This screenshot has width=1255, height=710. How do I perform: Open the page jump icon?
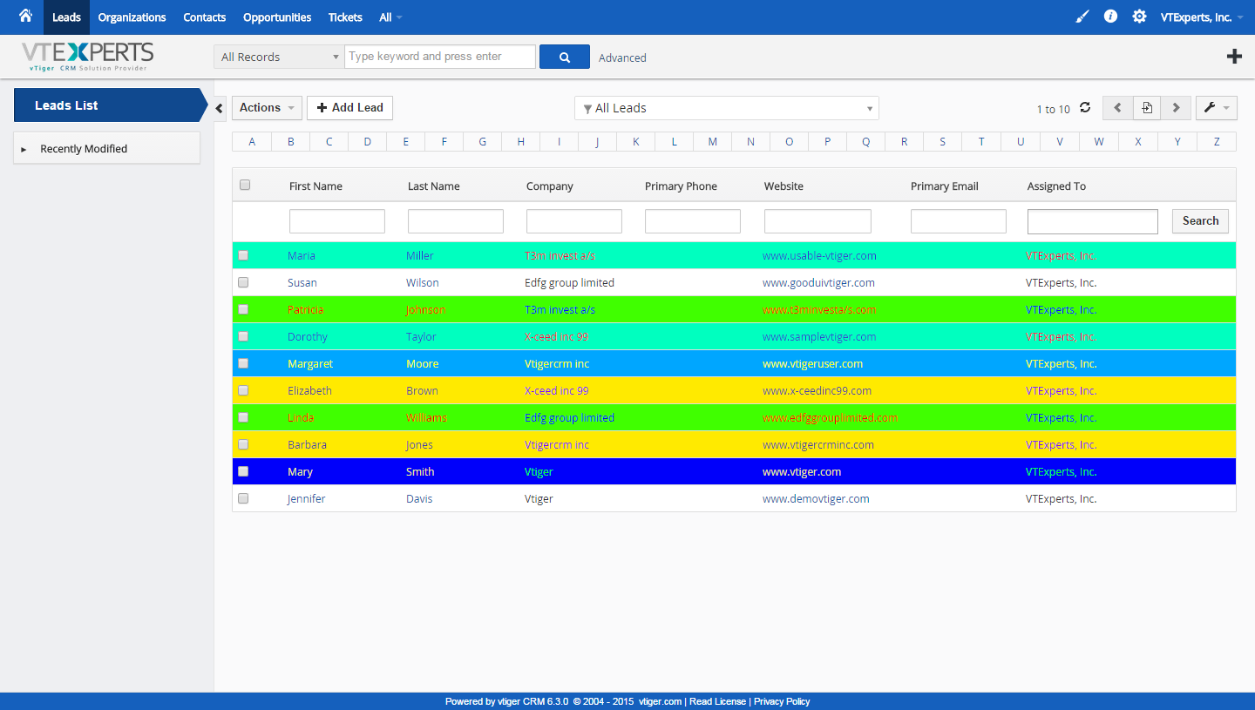1147,108
